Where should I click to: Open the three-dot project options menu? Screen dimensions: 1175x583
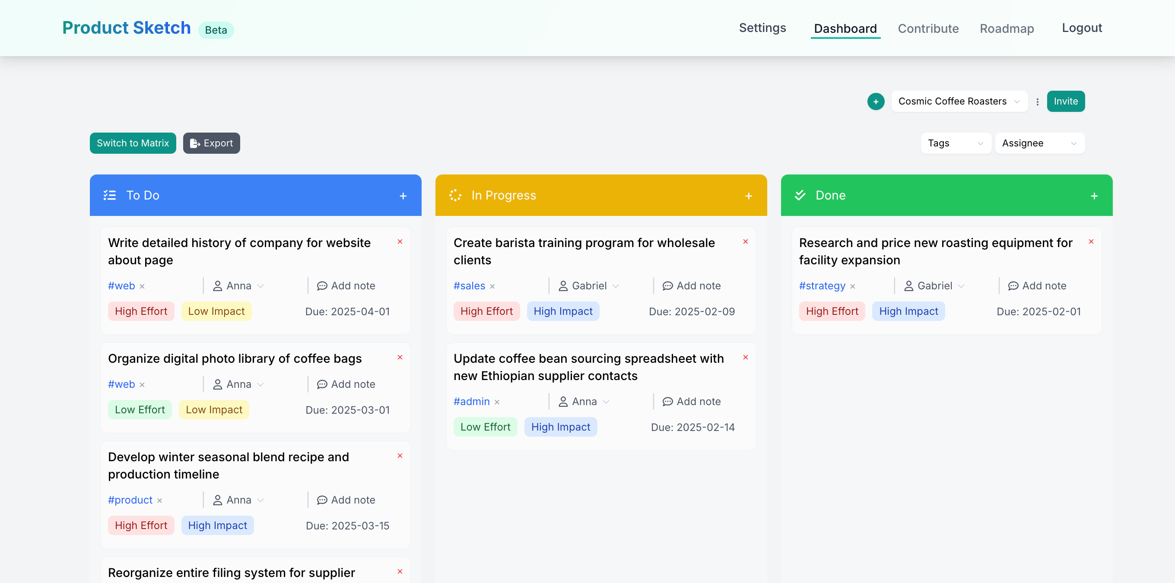[x=1037, y=101]
